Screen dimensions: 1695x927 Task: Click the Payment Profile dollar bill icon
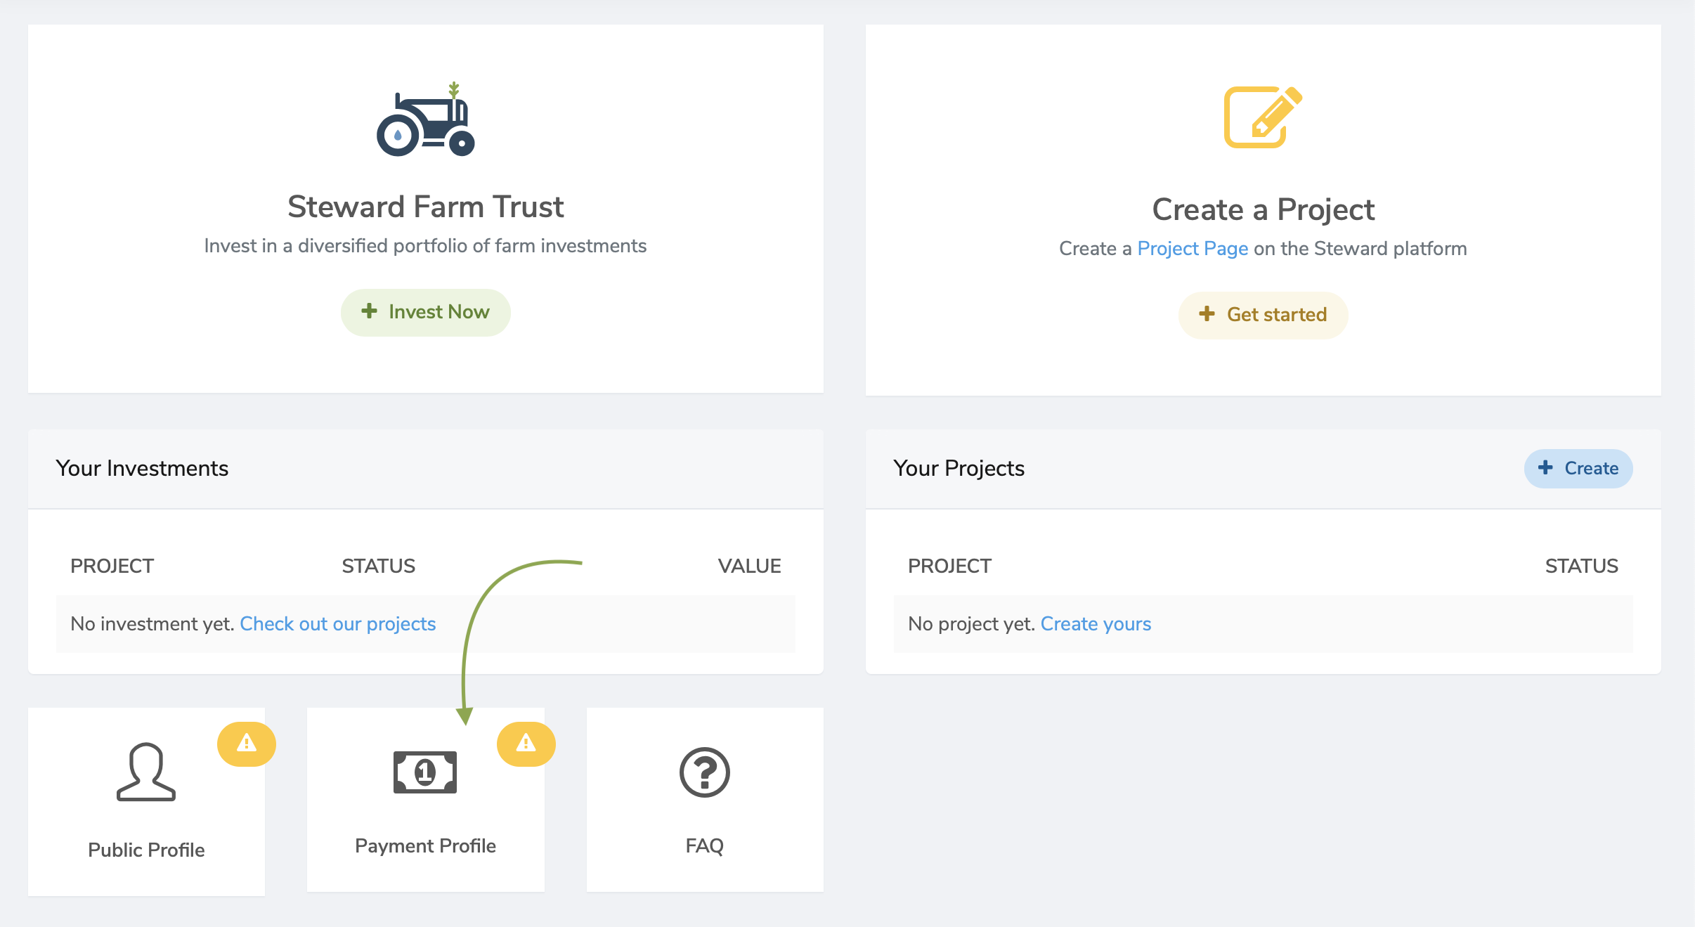pyautogui.click(x=425, y=772)
